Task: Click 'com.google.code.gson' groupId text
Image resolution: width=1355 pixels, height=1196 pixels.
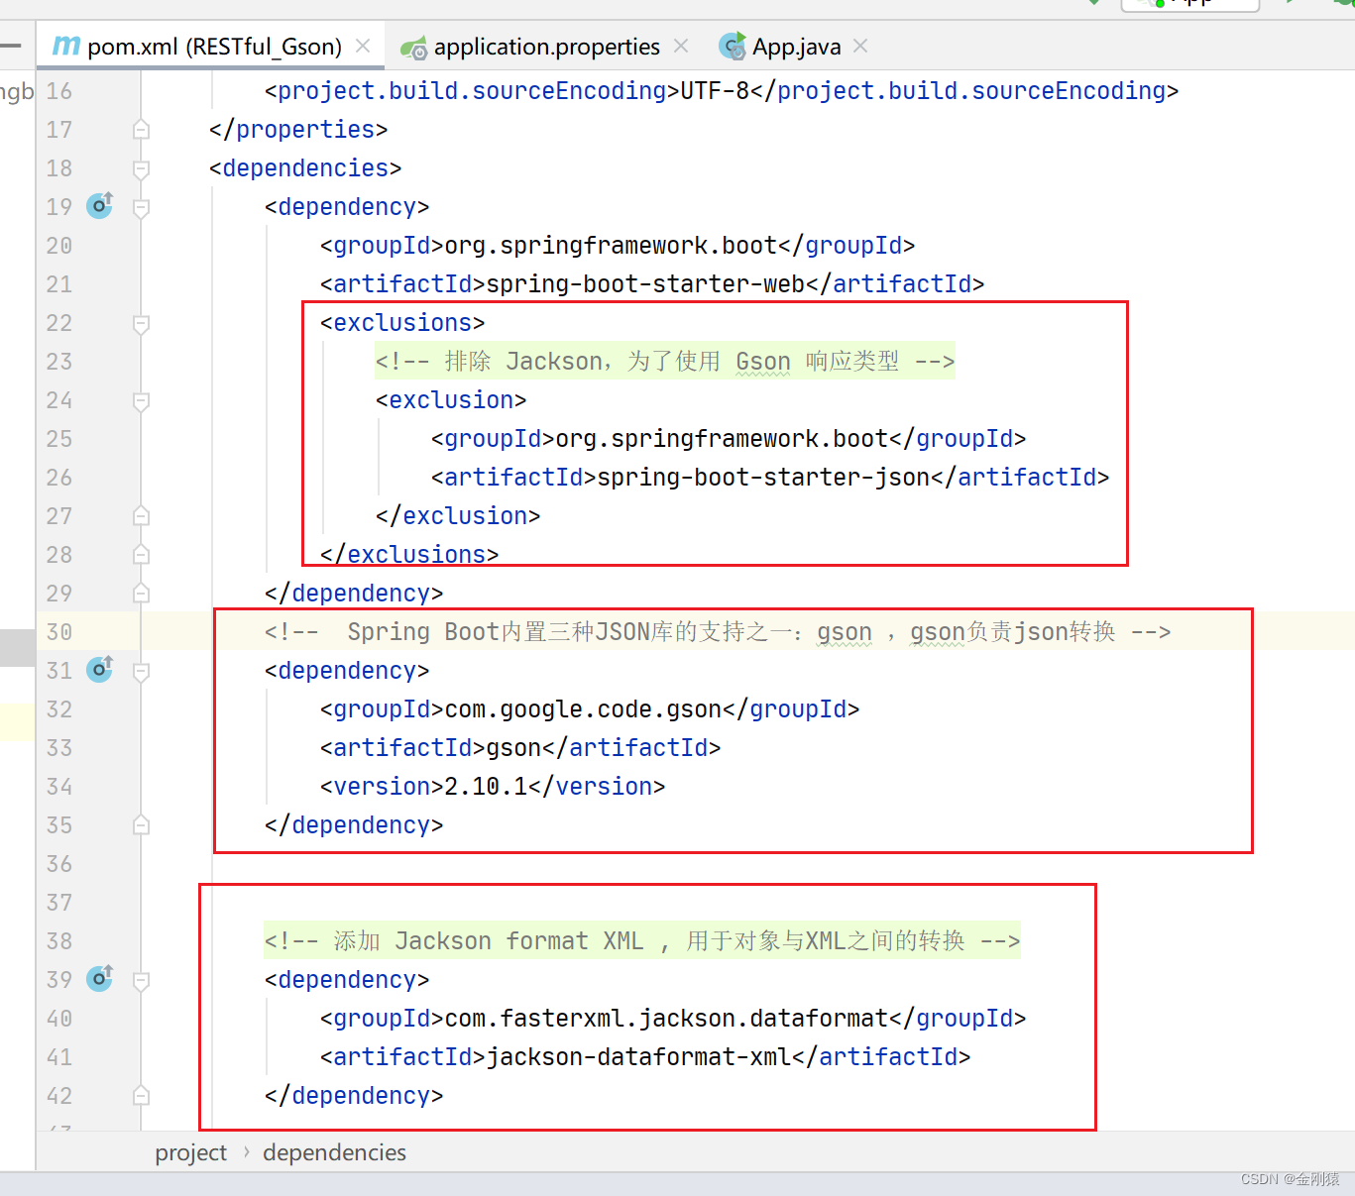Action: click(x=583, y=709)
